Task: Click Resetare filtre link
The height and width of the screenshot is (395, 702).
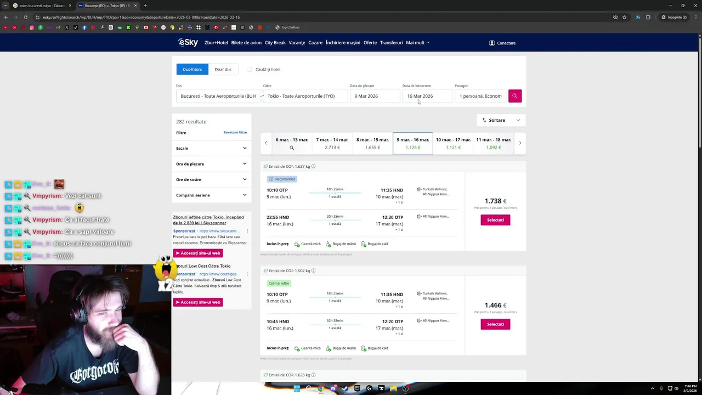Action: [235, 132]
